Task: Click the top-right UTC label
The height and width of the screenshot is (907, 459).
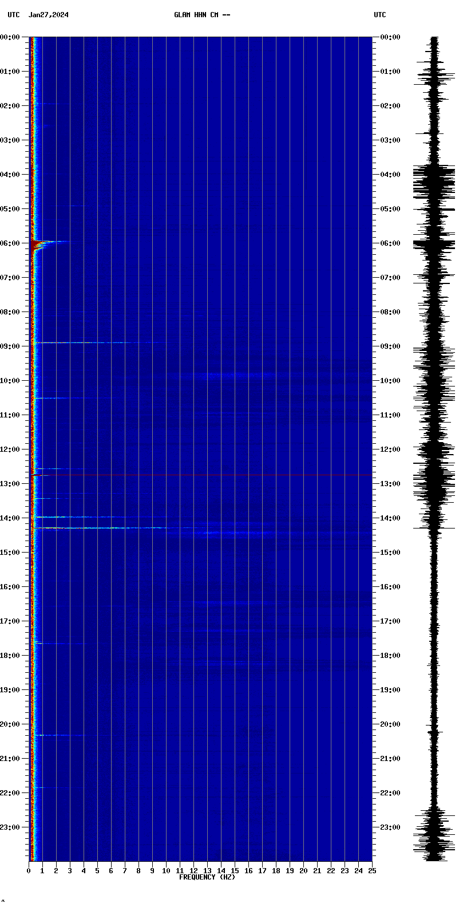Action: click(380, 15)
